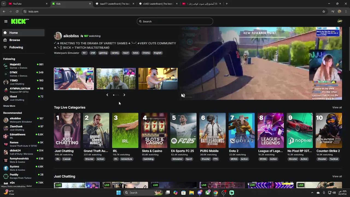Go to next featured stream carousel arrow

(x=124, y=95)
